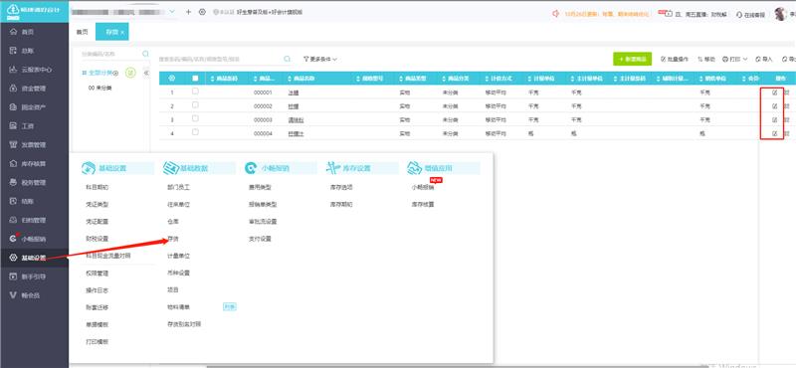Open the 打印 print dropdown

[735, 60]
